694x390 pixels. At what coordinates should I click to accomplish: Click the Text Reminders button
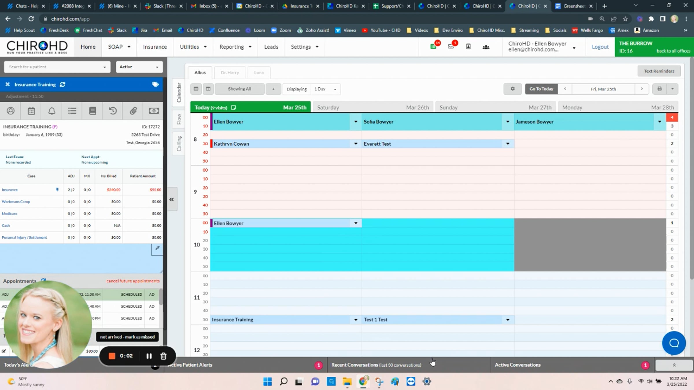pyautogui.click(x=659, y=71)
